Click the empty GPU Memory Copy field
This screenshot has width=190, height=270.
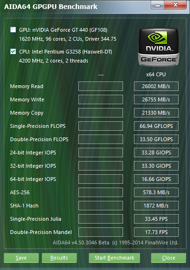101,113
